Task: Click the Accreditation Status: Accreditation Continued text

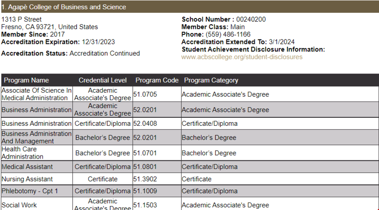Action: [71, 53]
